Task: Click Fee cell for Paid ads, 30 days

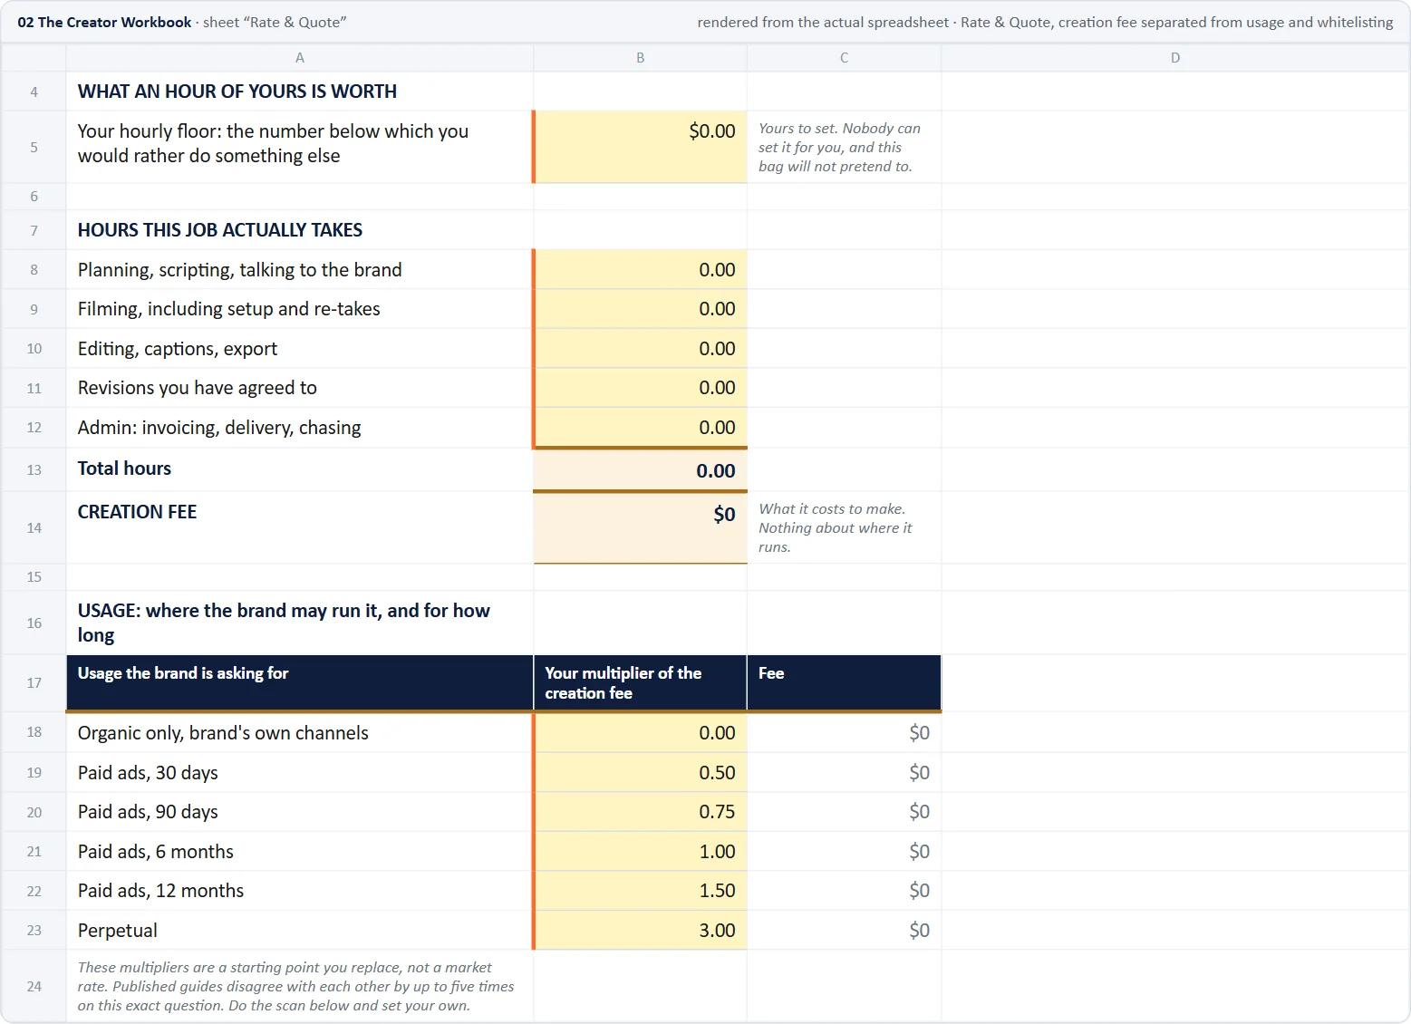Action: point(845,773)
